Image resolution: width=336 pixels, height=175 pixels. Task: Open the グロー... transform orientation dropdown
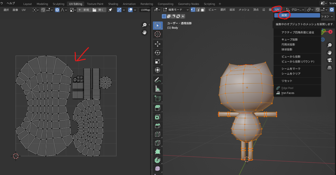295,10
